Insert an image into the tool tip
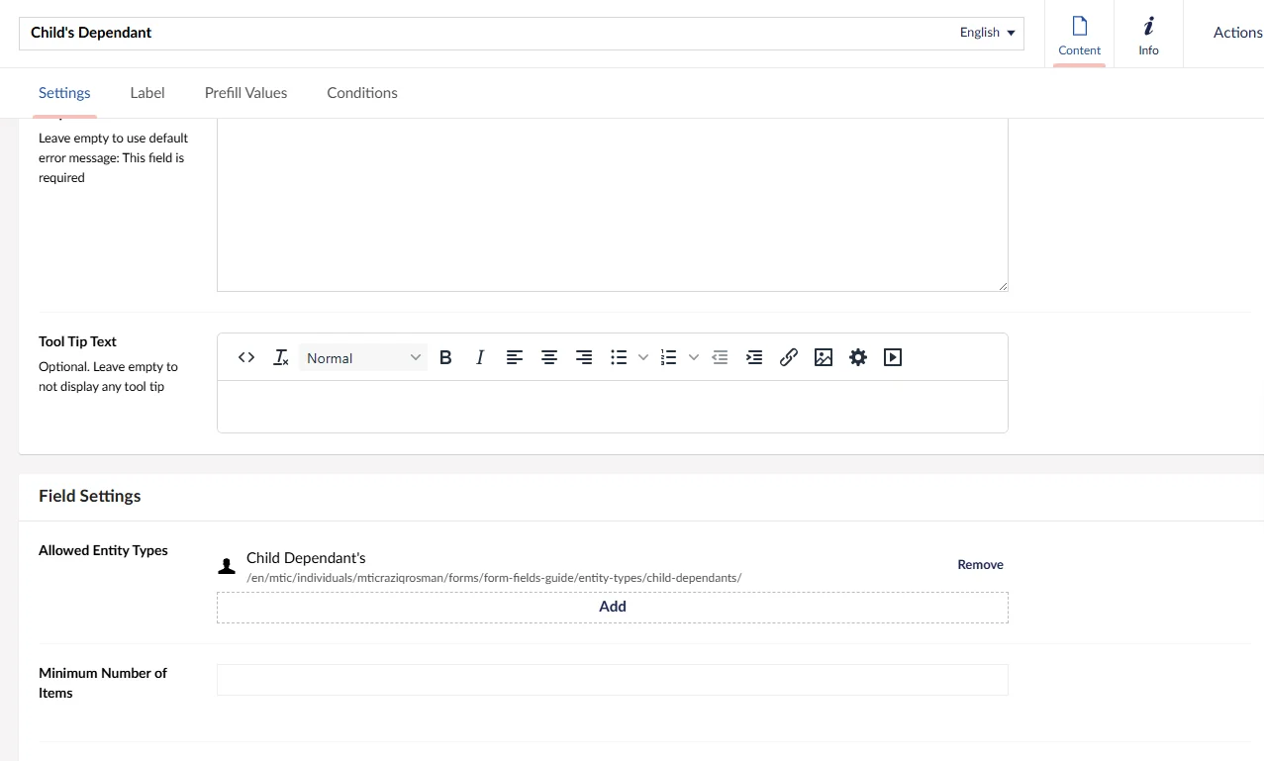The image size is (1264, 761). [x=824, y=357]
